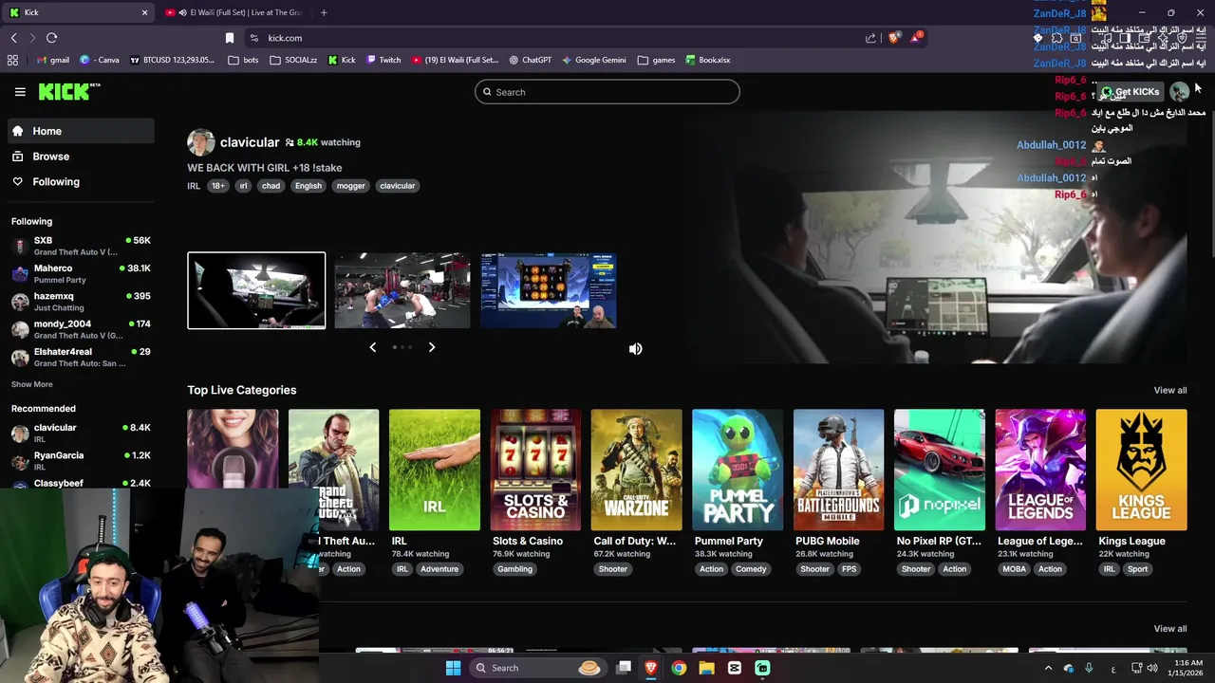Open SXB channel in Following list
This screenshot has height=683, width=1215.
(x=81, y=246)
